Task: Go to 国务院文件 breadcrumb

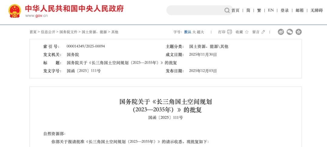Action: (68, 32)
